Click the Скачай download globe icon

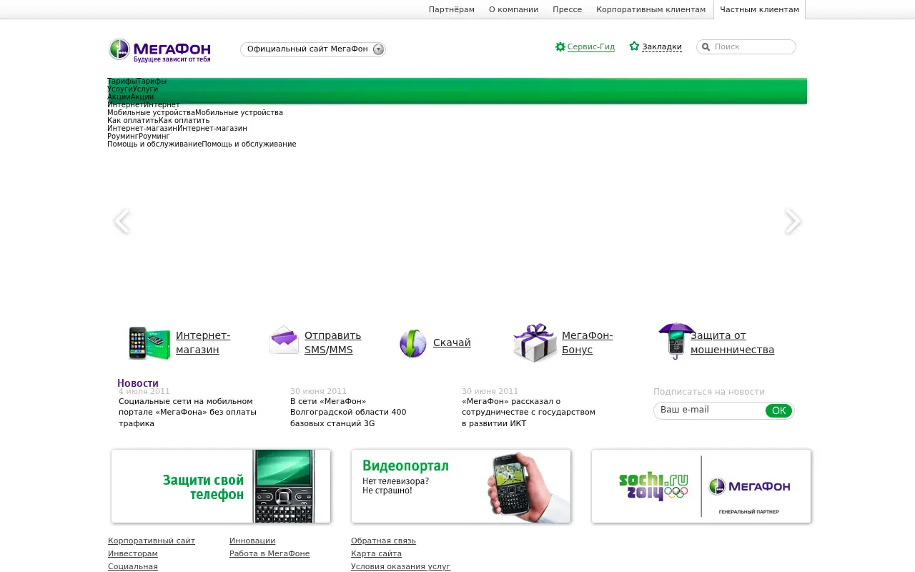tap(413, 343)
